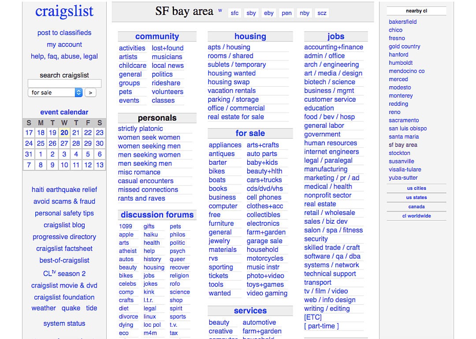Select day 20 in the event calendar
This screenshot has width=476, height=339.
pyautogui.click(x=64, y=133)
